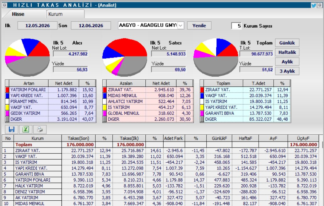This screenshot has width=324, height=206.
Task: Select row 10 MIDAS MENKUL in bottom grid
Action: [160, 203]
